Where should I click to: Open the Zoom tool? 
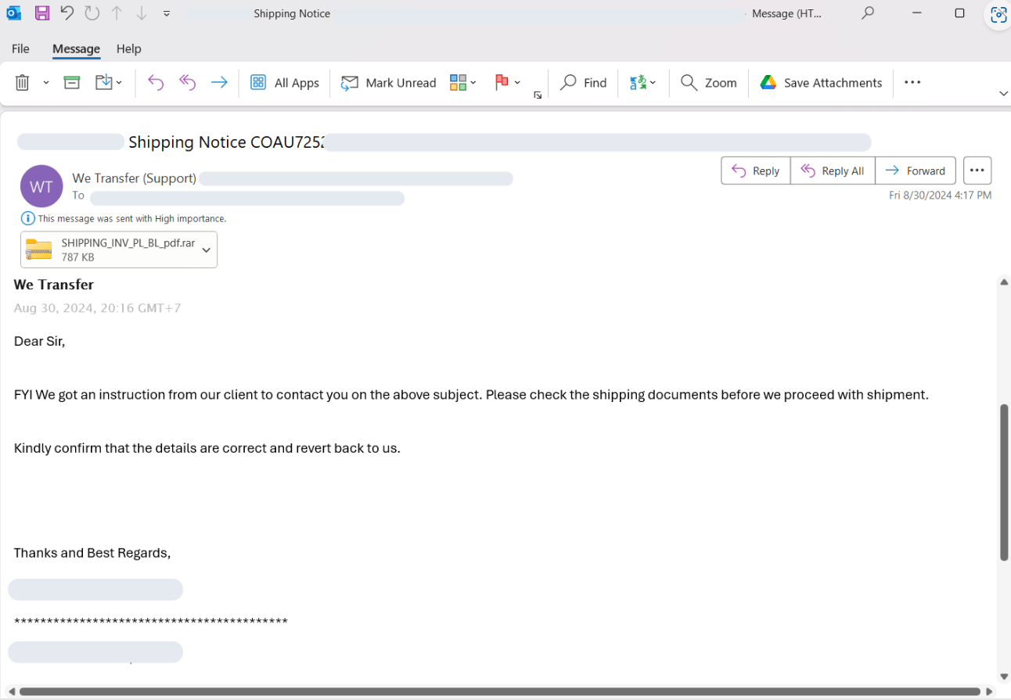coord(709,82)
